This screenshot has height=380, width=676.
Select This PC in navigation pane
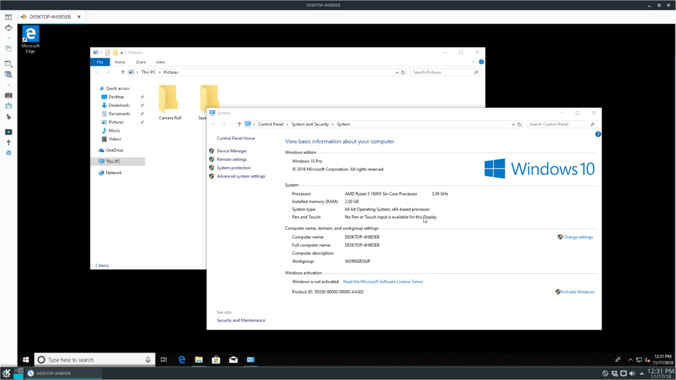pos(113,161)
